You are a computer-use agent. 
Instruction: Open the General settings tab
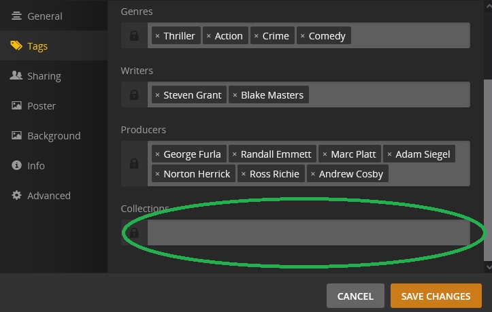[44, 16]
